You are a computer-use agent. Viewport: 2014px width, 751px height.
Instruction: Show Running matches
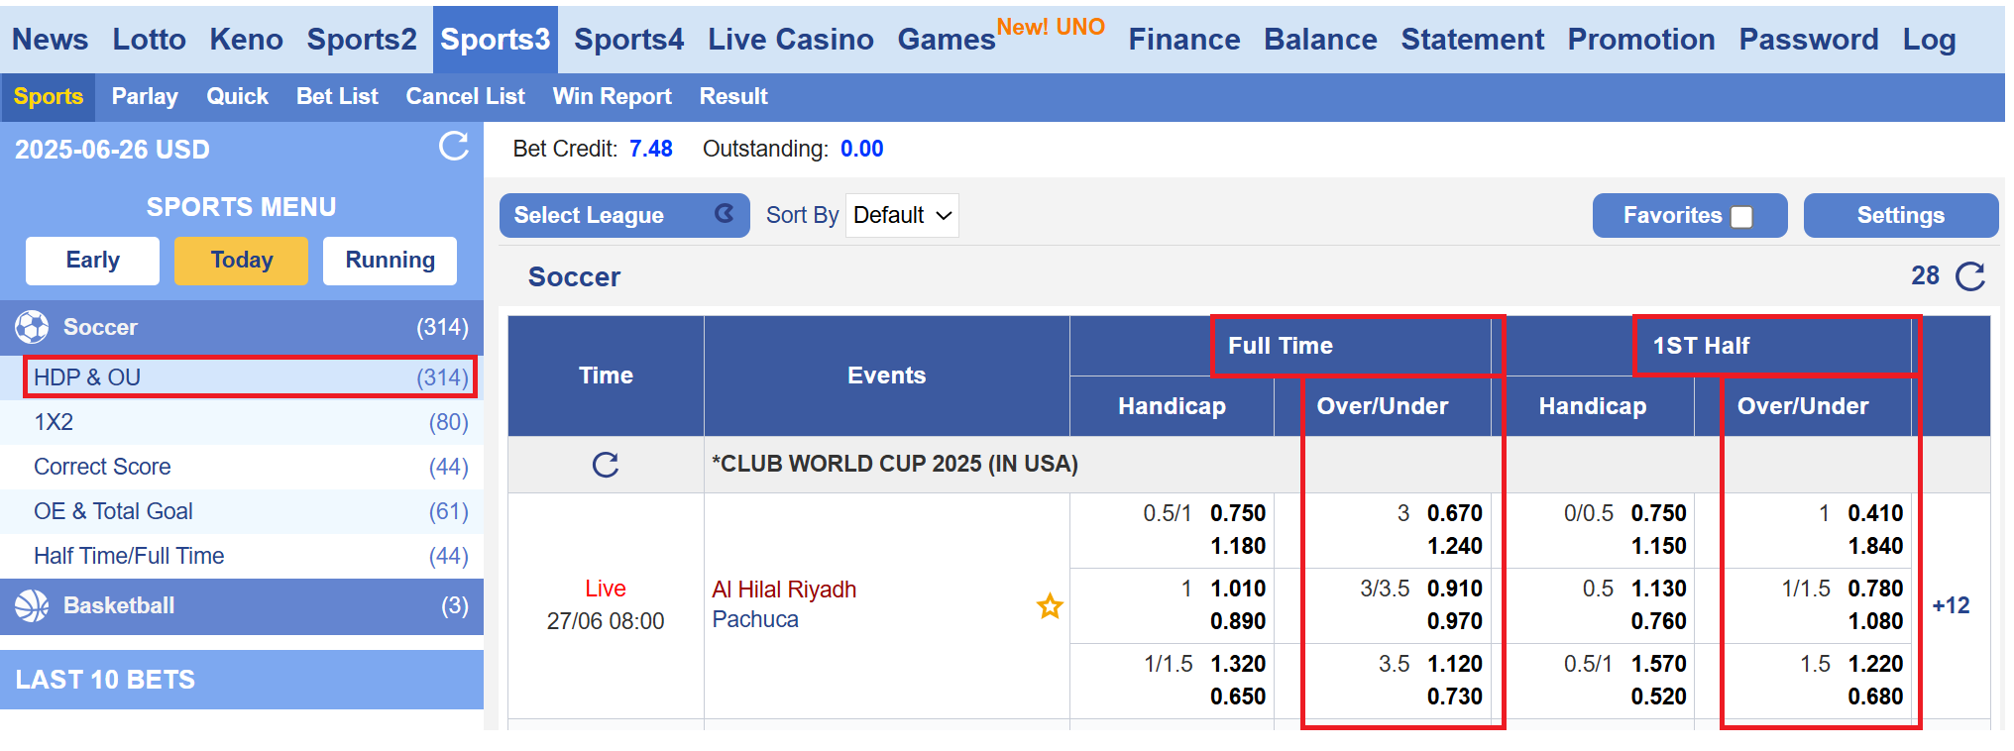coord(391,261)
